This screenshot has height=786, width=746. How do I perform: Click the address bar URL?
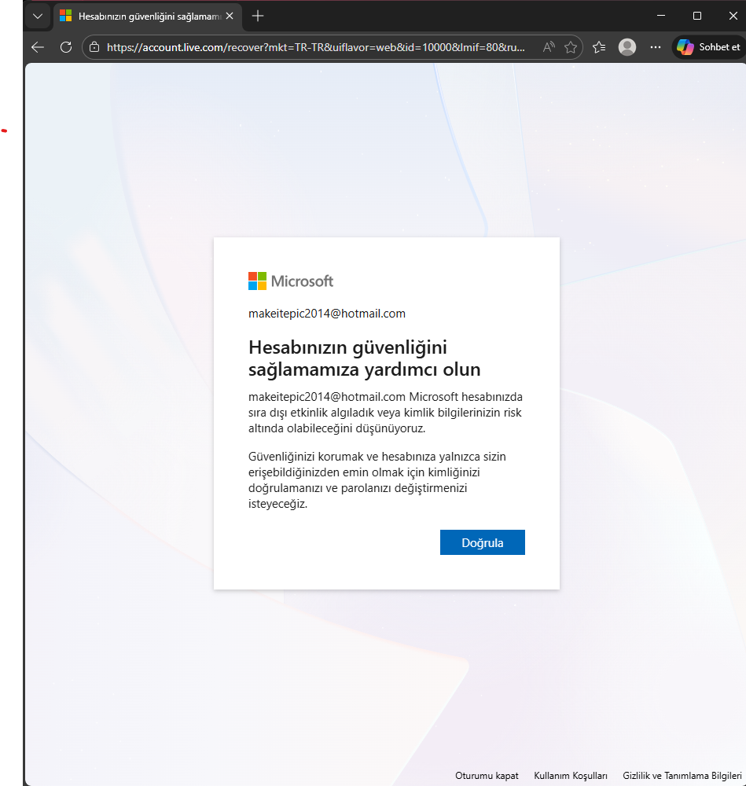[316, 47]
